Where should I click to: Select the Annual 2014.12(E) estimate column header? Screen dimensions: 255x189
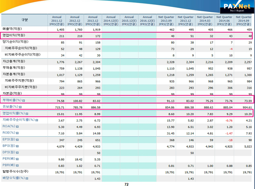(111, 20)
